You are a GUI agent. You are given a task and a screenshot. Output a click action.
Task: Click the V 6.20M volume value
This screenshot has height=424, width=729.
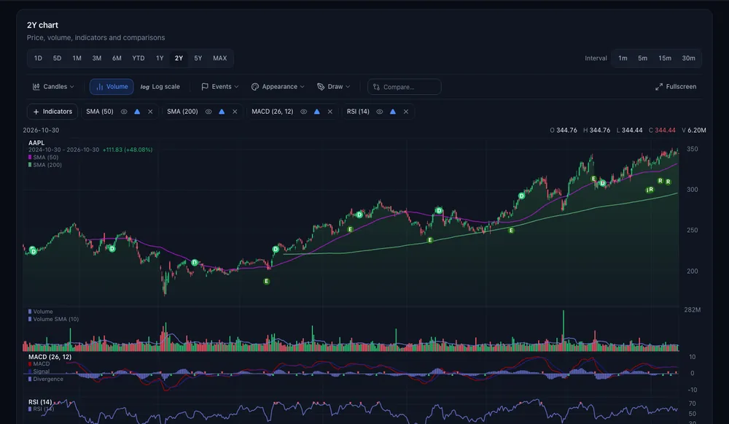pyautogui.click(x=694, y=131)
